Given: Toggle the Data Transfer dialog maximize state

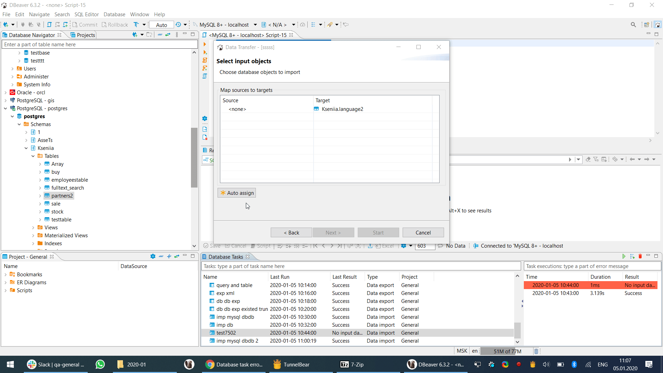Looking at the screenshot, I should [419, 47].
